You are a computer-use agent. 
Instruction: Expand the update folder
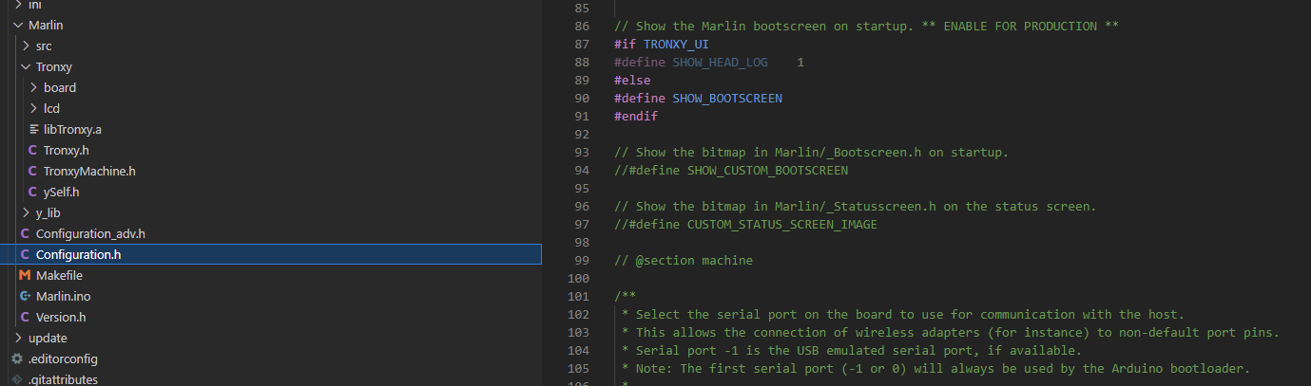click(x=18, y=339)
